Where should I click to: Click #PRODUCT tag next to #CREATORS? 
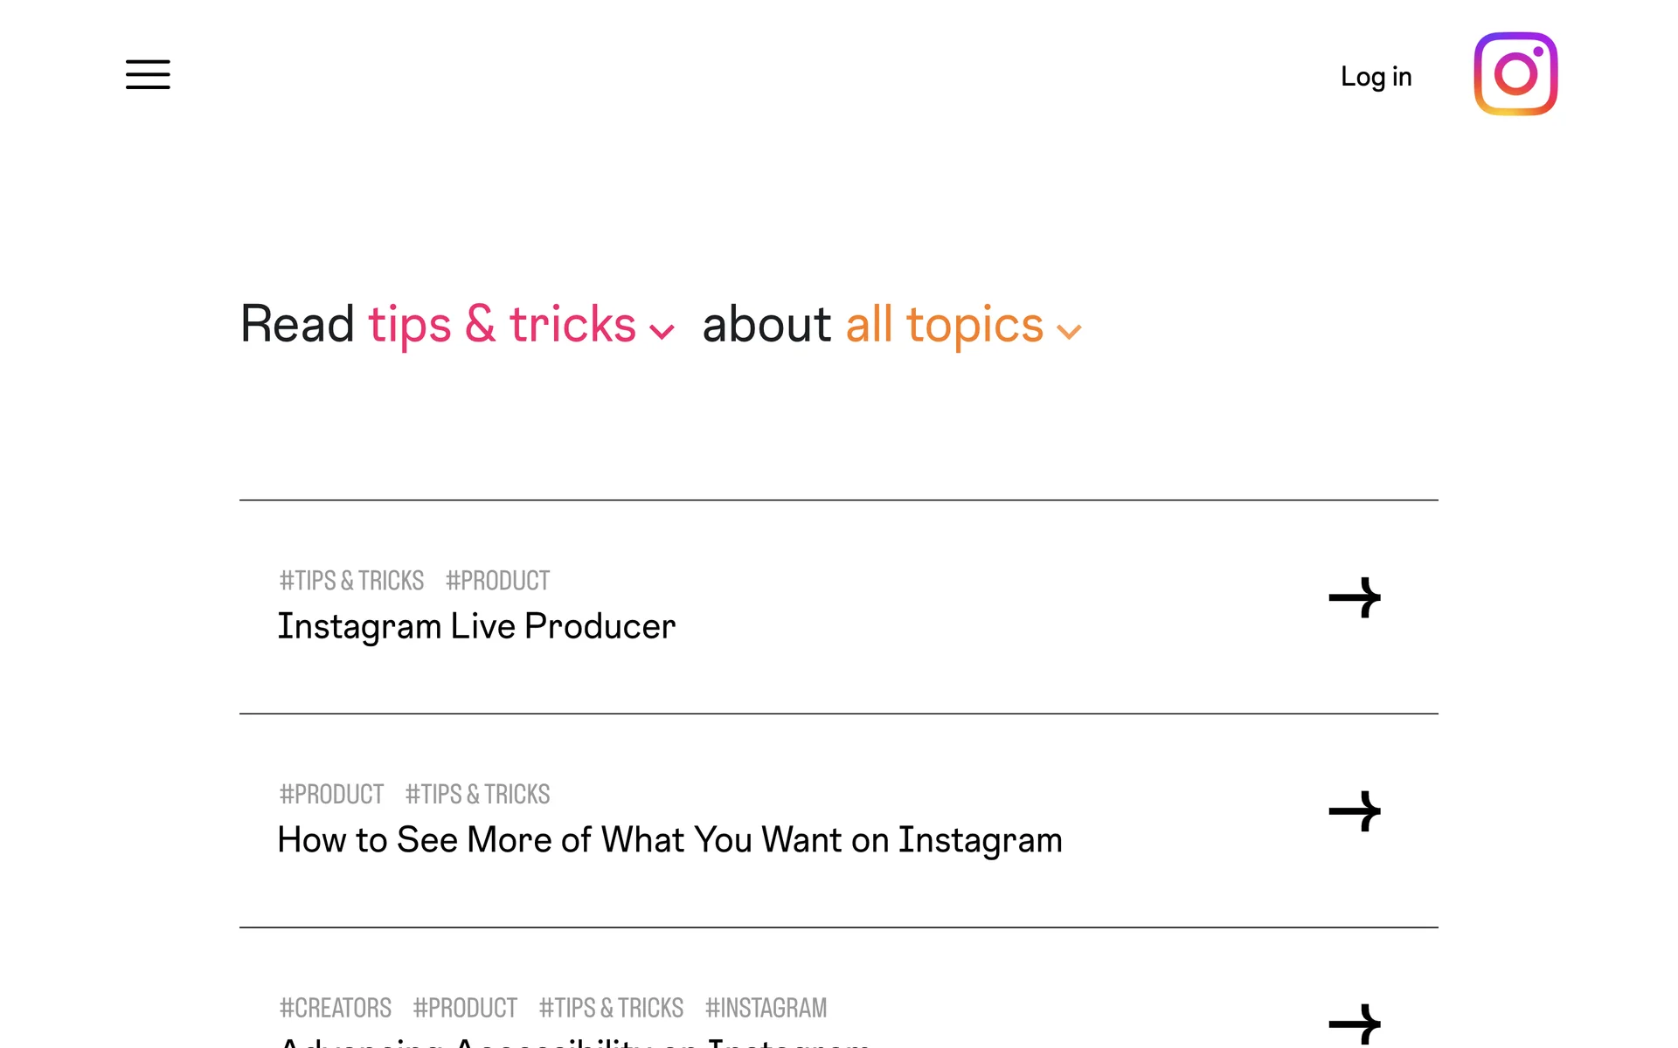click(x=465, y=1008)
